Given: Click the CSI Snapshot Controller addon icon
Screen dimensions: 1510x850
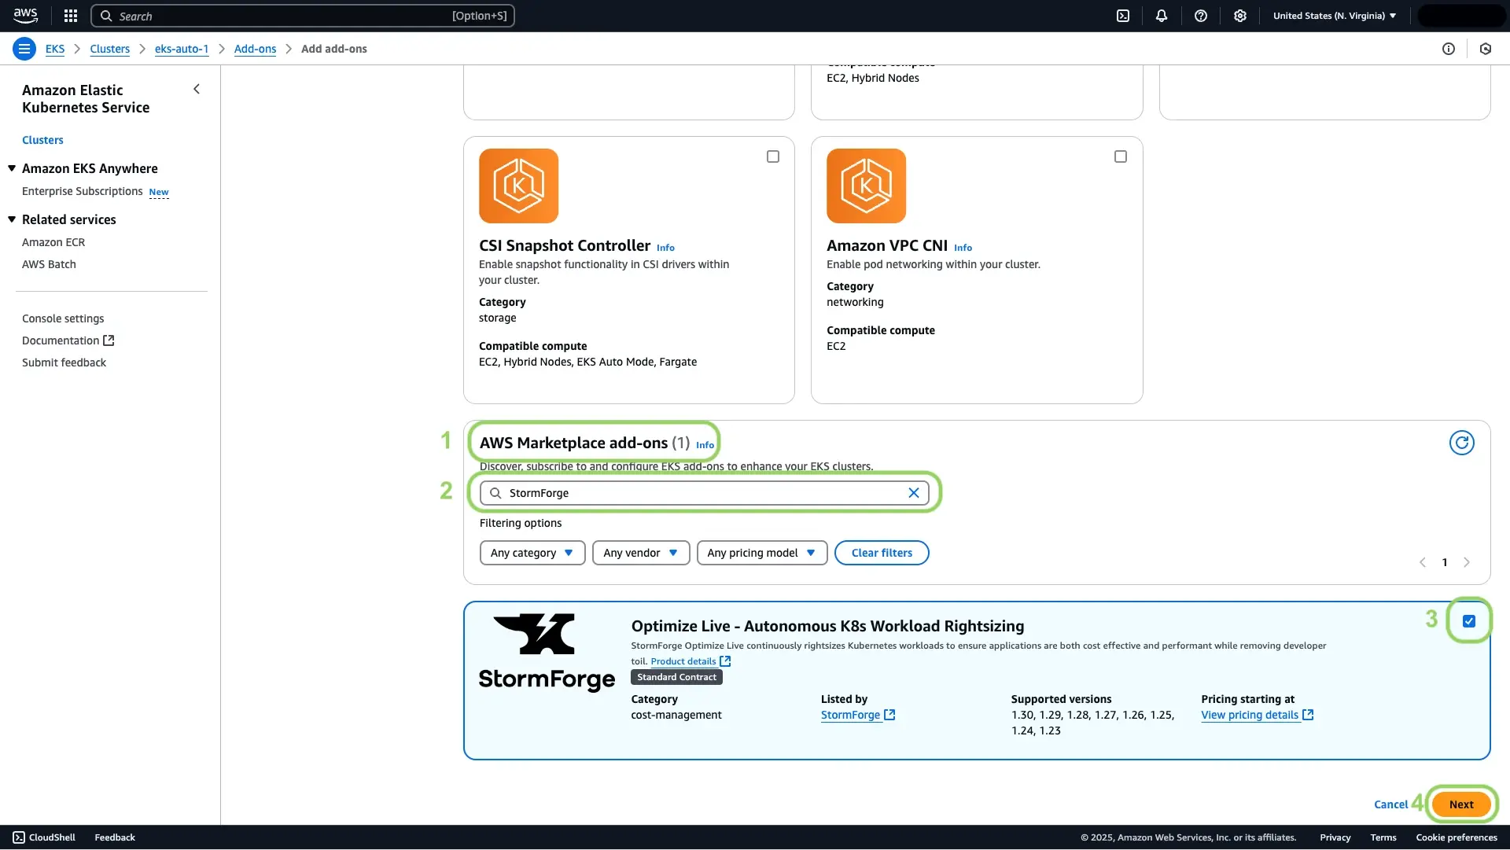Looking at the screenshot, I should coord(518,186).
